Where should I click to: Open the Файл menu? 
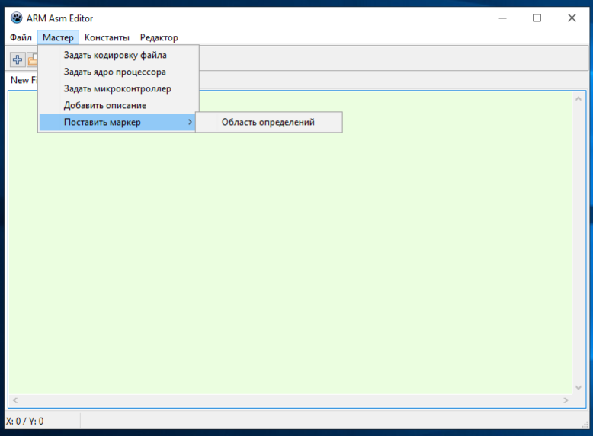(21, 37)
